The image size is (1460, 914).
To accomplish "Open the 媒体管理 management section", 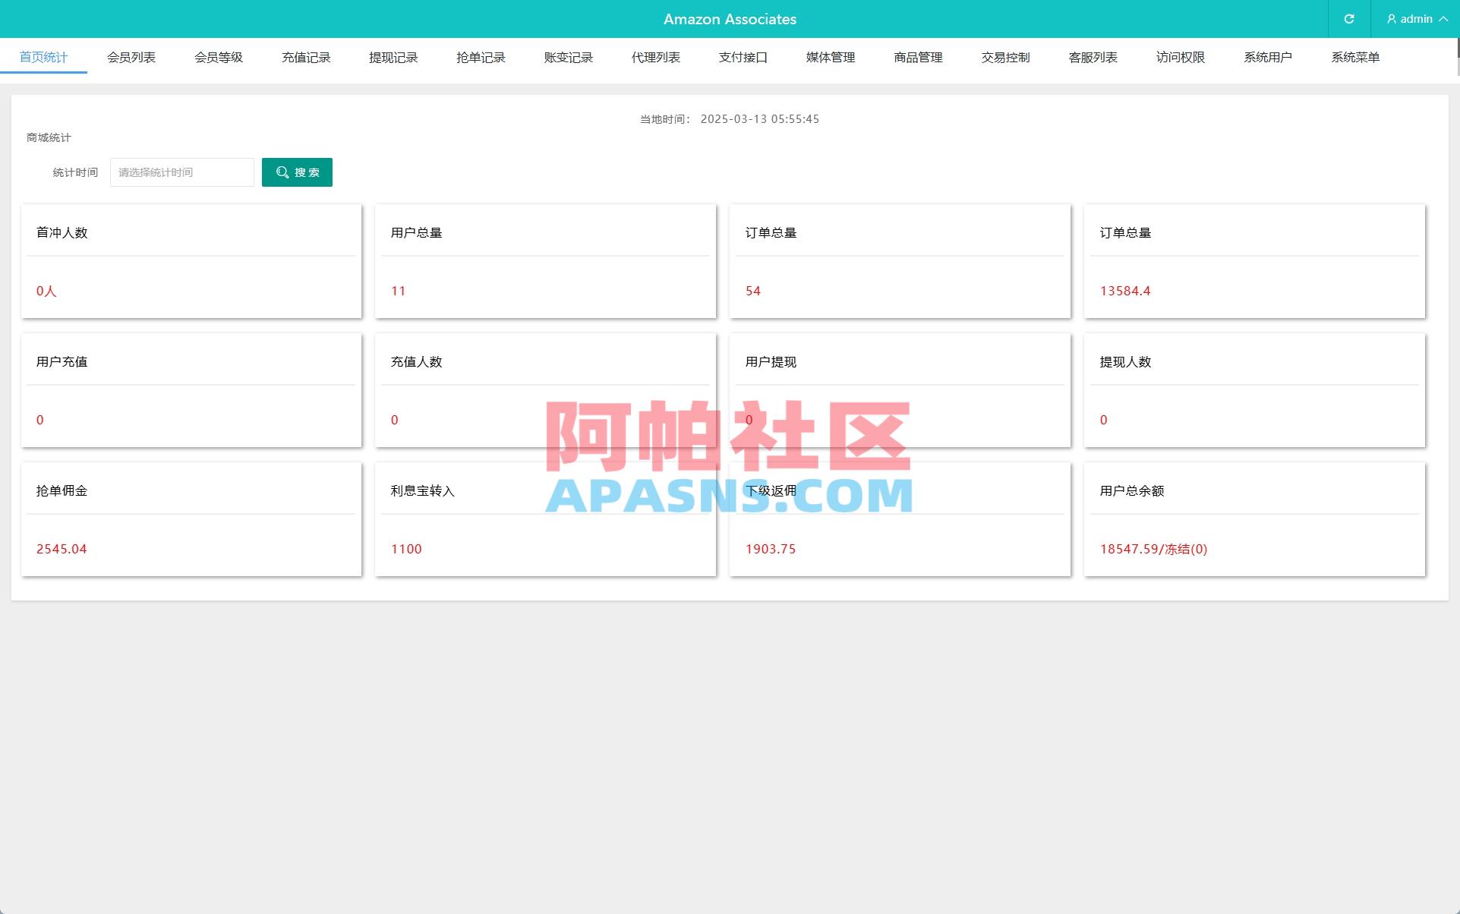I will (x=830, y=57).
